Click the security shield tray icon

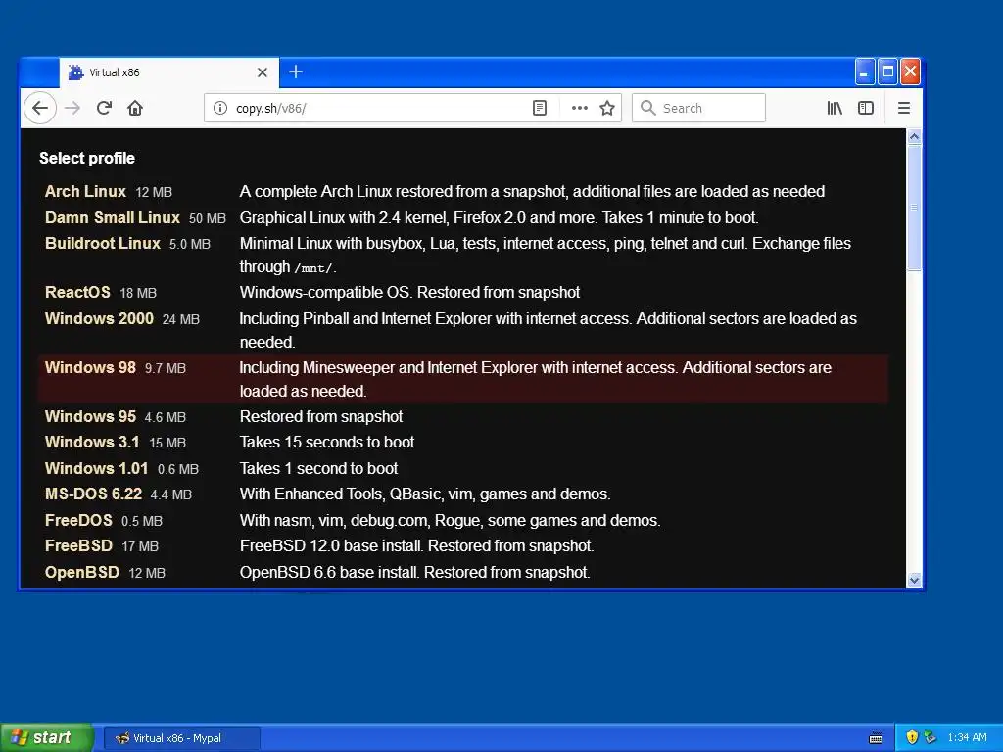(912, 737)
